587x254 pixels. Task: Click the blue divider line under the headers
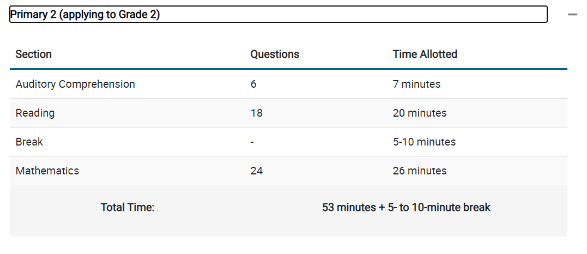(288, 69)
